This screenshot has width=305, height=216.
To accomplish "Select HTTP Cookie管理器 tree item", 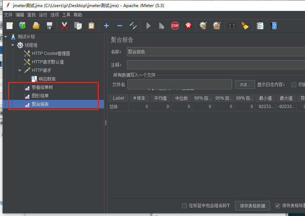I will pyautogui.click(x=51, y=53).
